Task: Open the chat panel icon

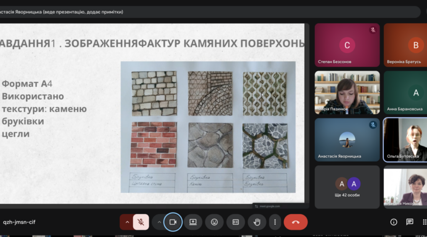Action: tap(409, 222)
